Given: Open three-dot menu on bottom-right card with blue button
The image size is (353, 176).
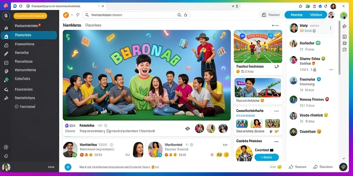Looking at the screenshot, I should pyautogui.click(x=276, y=141).
